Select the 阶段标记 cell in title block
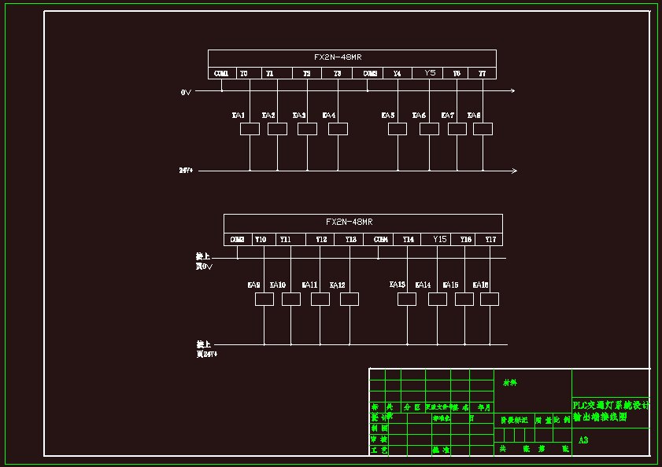Screen dimensions: 662x467 click(514, 420)
